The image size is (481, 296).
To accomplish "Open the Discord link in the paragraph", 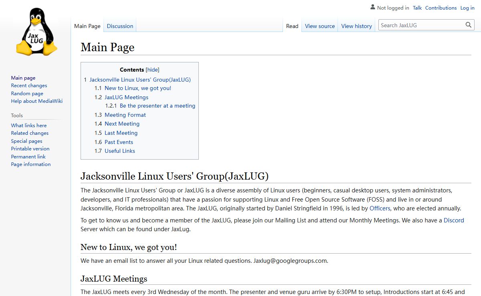I will point(454,220).
